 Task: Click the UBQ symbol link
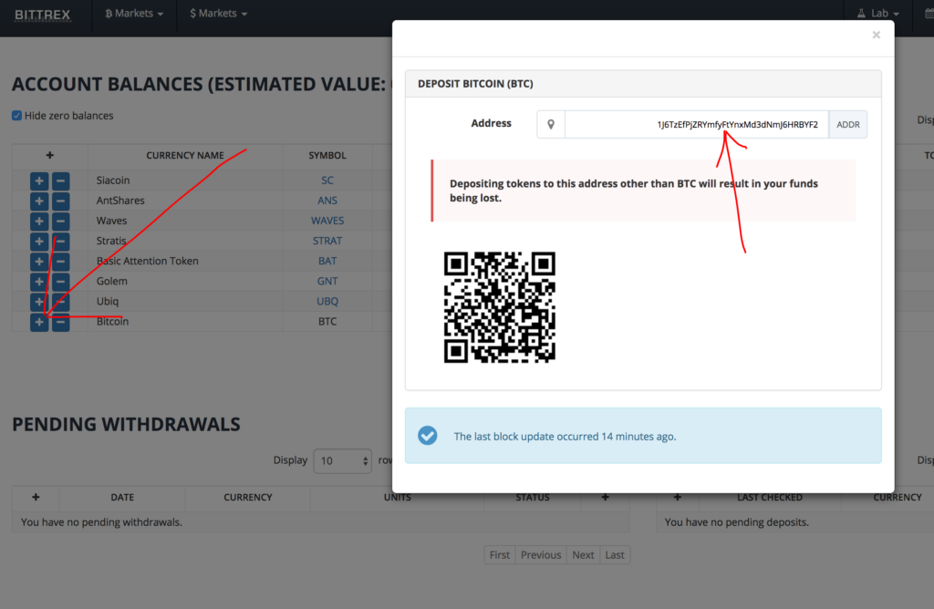[x=327, y=301]
